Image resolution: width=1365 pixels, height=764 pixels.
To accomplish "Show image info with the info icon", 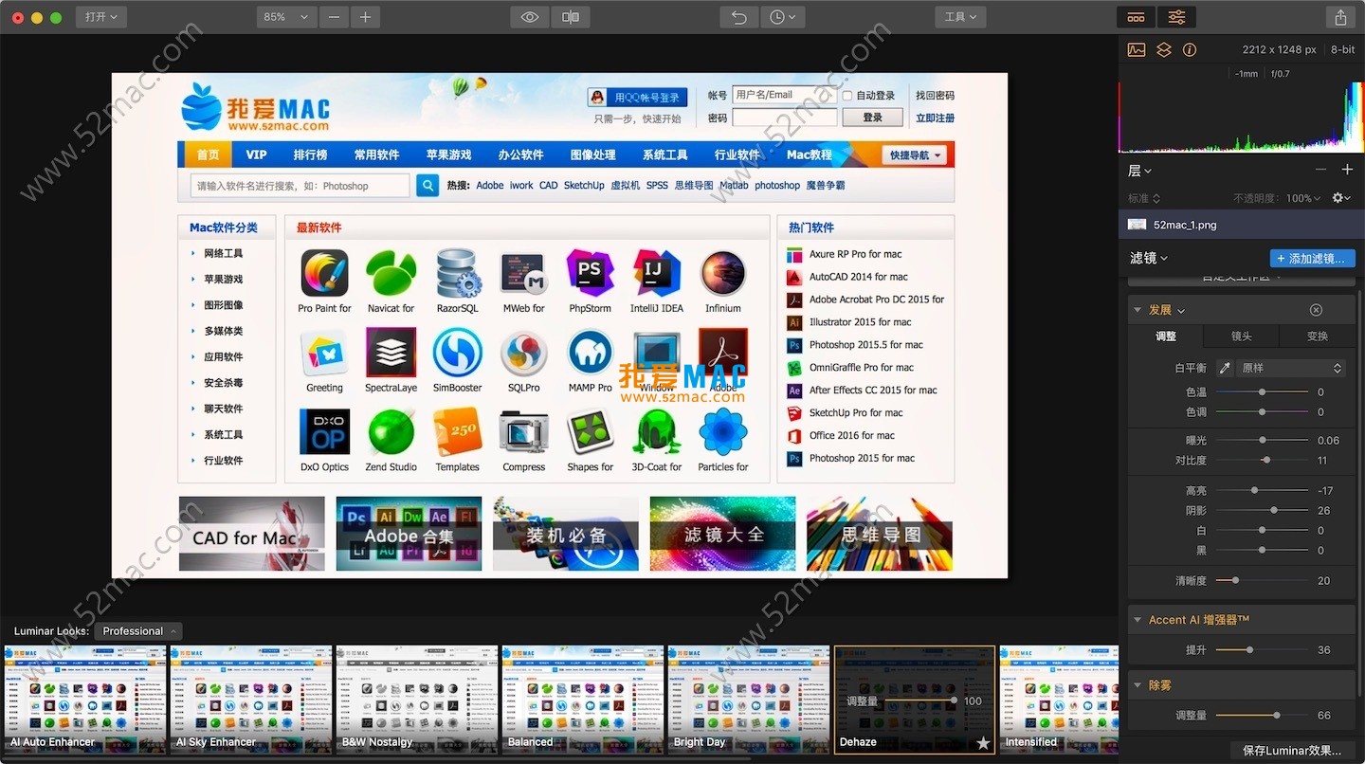I will (1190, 49).
